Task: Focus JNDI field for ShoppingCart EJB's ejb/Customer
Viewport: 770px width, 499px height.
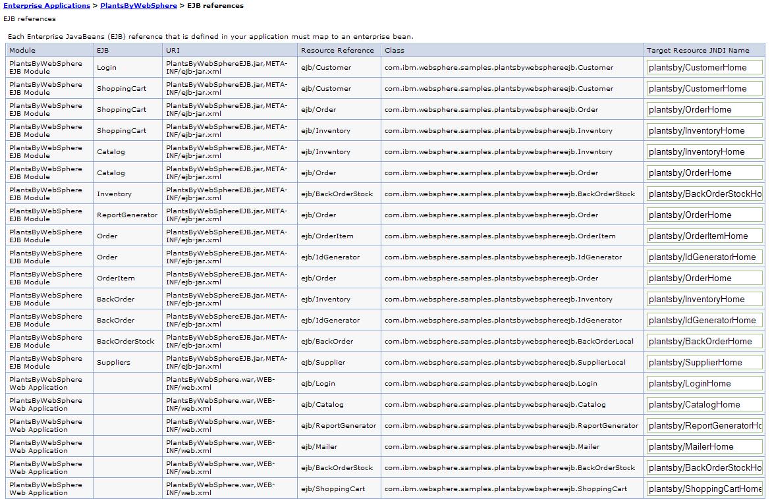Action: pyautogui.click(x=704, y=89)
